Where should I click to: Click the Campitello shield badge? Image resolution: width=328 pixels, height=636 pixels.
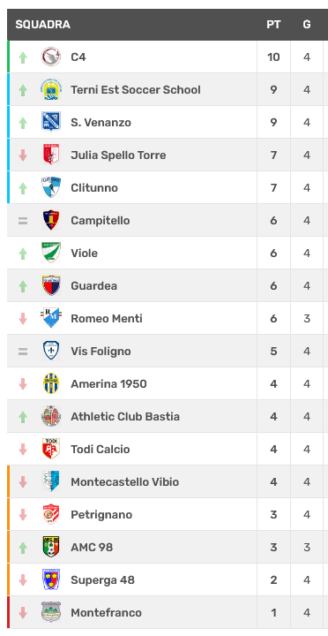coord(51,220)
